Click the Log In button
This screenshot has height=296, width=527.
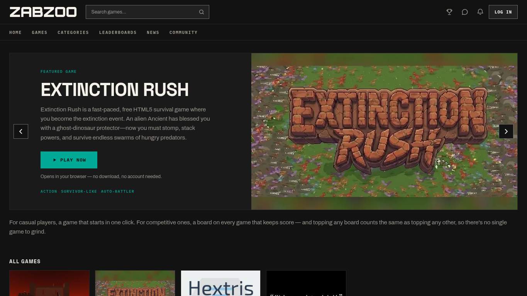503,12
